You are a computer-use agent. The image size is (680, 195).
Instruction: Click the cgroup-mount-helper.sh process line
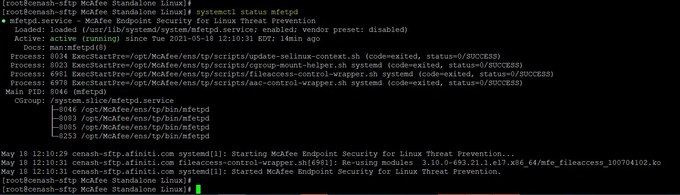click(x=266, y=65)
